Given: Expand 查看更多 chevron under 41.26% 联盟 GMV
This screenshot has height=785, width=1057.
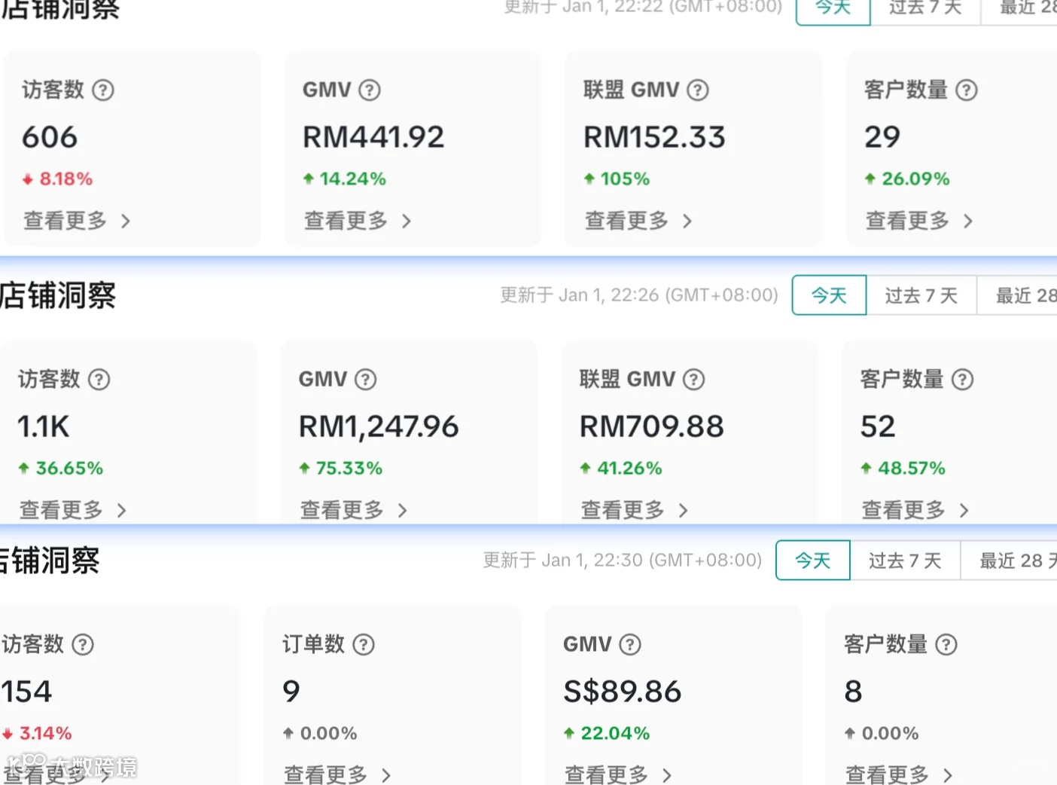Looking at the screenshot, I should pos(683,511).
